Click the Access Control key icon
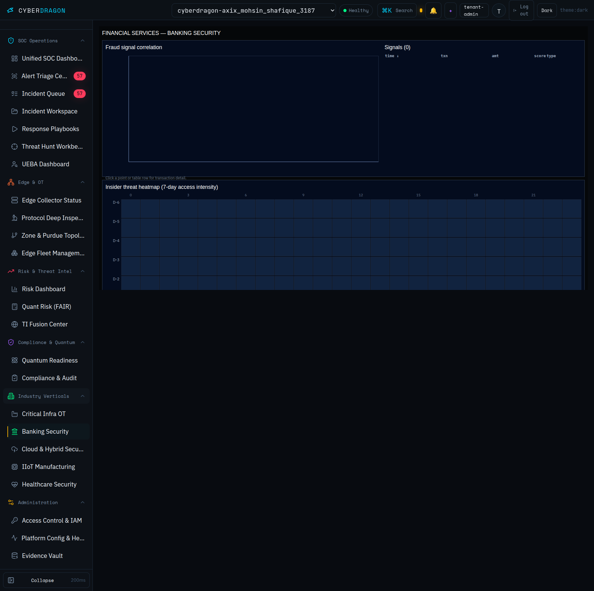 pos(15,521)
